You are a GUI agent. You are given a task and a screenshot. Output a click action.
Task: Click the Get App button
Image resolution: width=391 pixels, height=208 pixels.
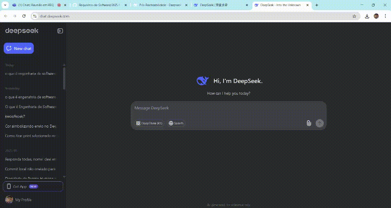pos(33,186)
